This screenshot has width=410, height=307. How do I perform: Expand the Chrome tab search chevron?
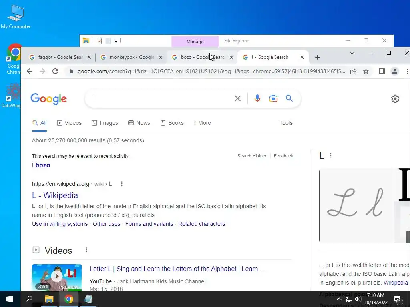(x=352, y=53)
